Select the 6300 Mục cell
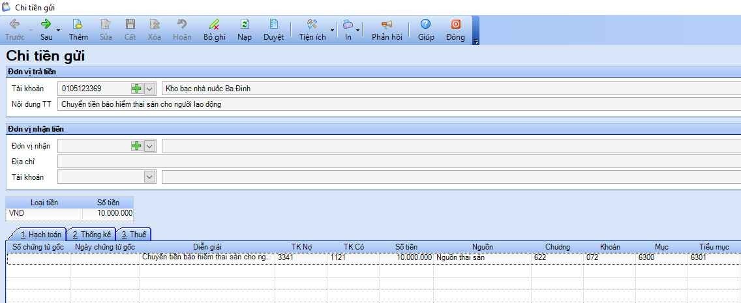741x303 pixels. coord(661,257)
